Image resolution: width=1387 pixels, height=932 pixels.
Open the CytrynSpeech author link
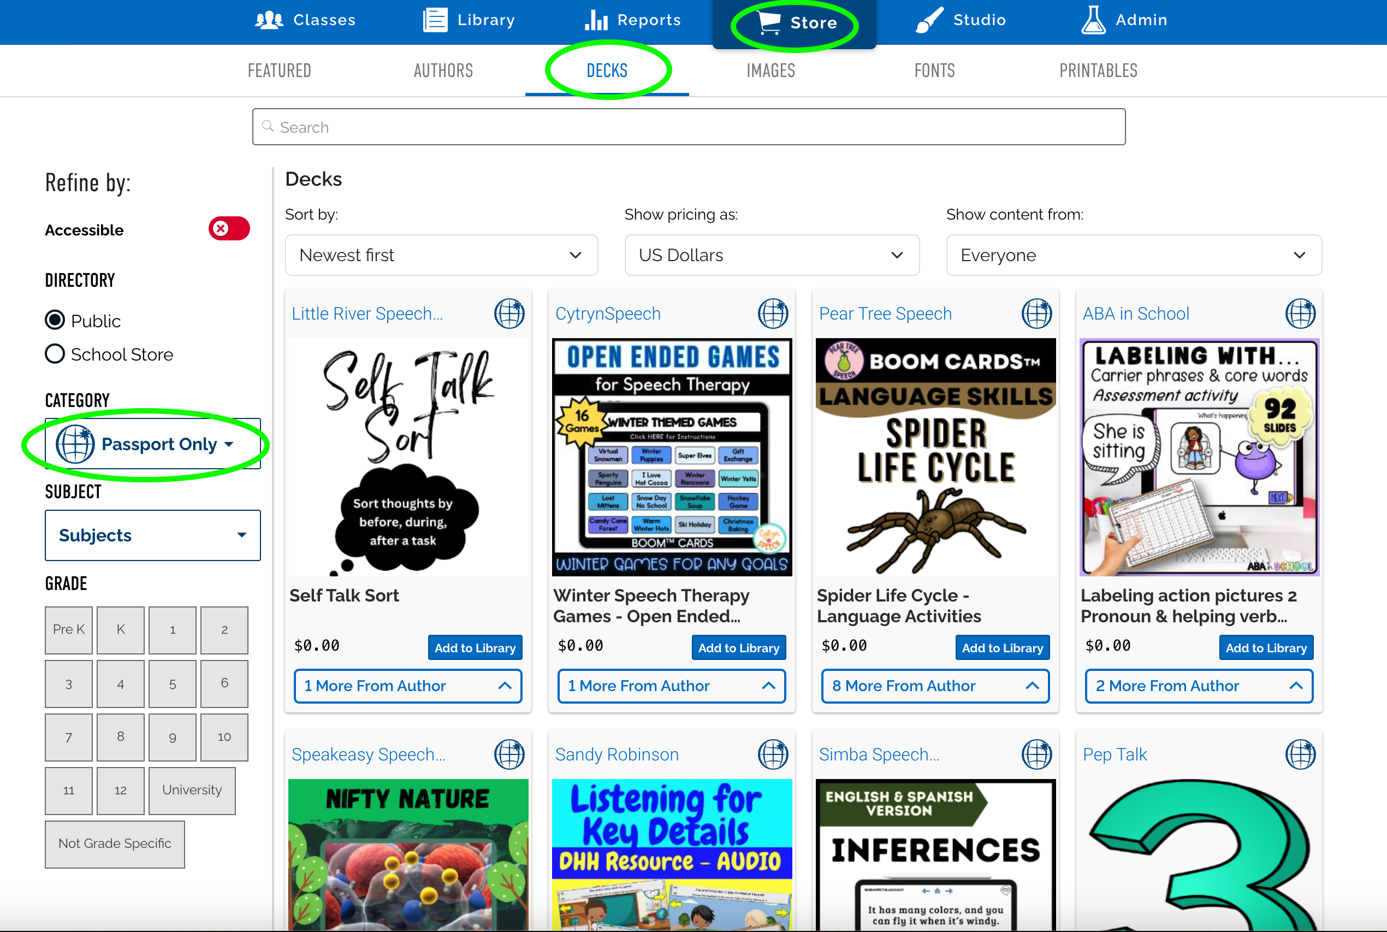(607, 313)
